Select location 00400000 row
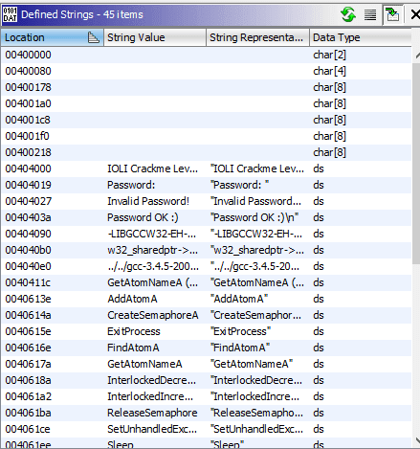Image resolution: width=420 pixels, height=449 pixels. 206,55
